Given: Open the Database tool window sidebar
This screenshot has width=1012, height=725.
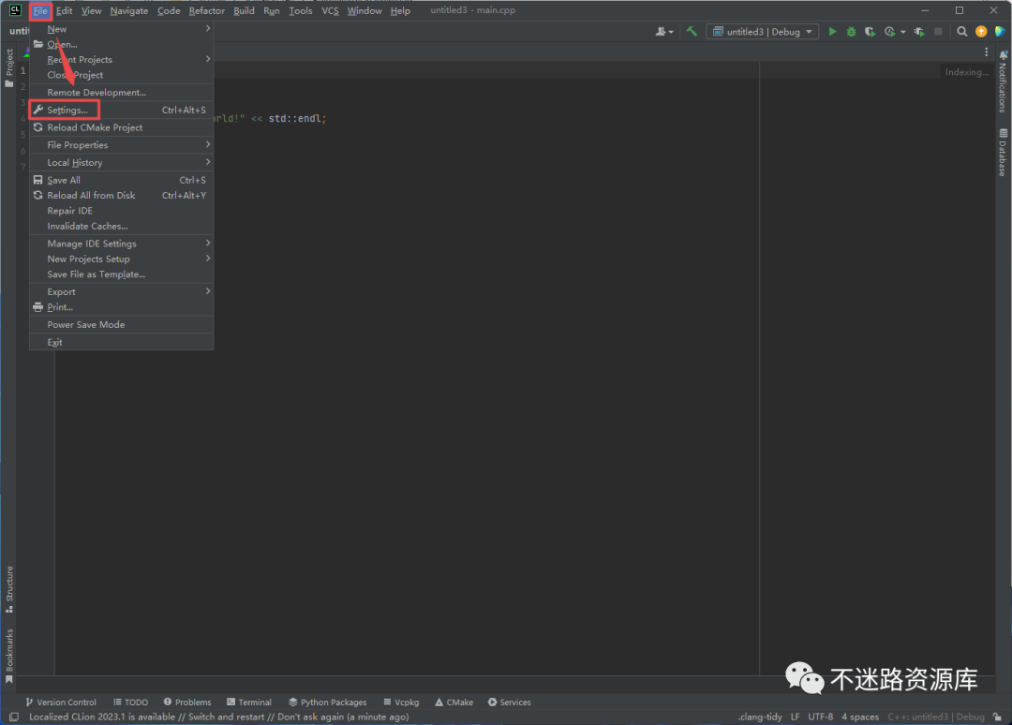Looking at the screenshot, I should 1003,153.
